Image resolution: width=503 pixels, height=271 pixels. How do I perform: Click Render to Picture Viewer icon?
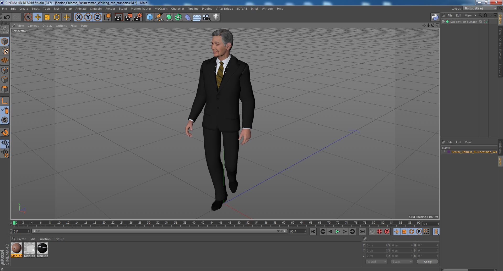[x=128, y=17]
